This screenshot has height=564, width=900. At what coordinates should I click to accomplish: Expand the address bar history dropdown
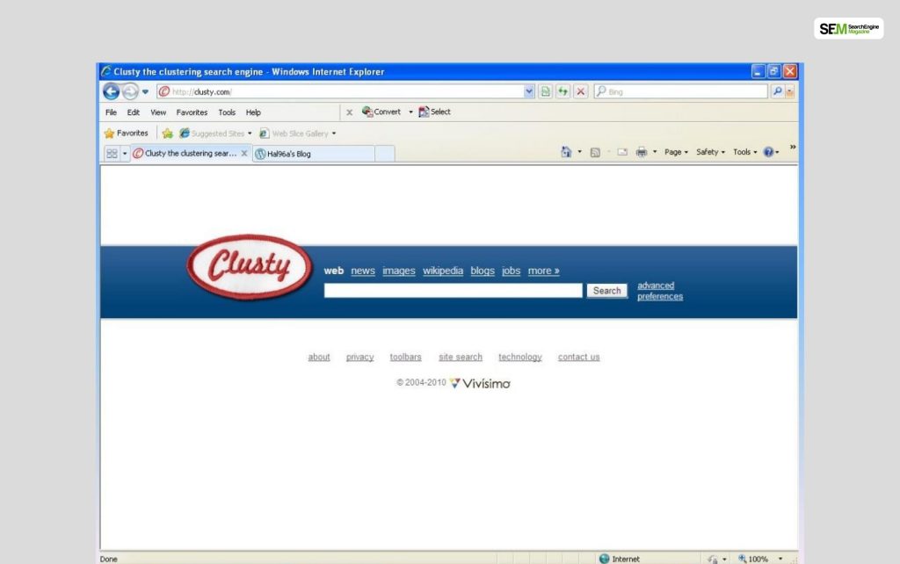pos(528,91)
